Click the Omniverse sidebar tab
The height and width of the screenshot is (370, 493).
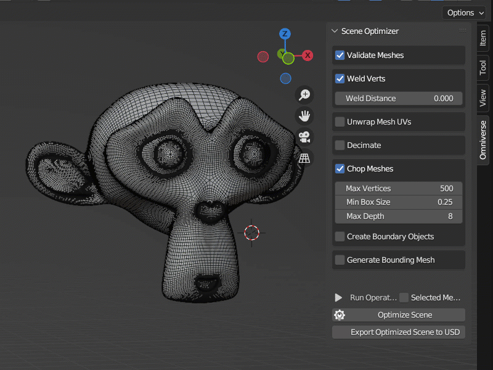483,140
